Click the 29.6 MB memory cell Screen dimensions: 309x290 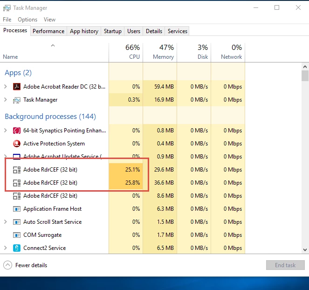pyautogui.click(x=160, y=170)
